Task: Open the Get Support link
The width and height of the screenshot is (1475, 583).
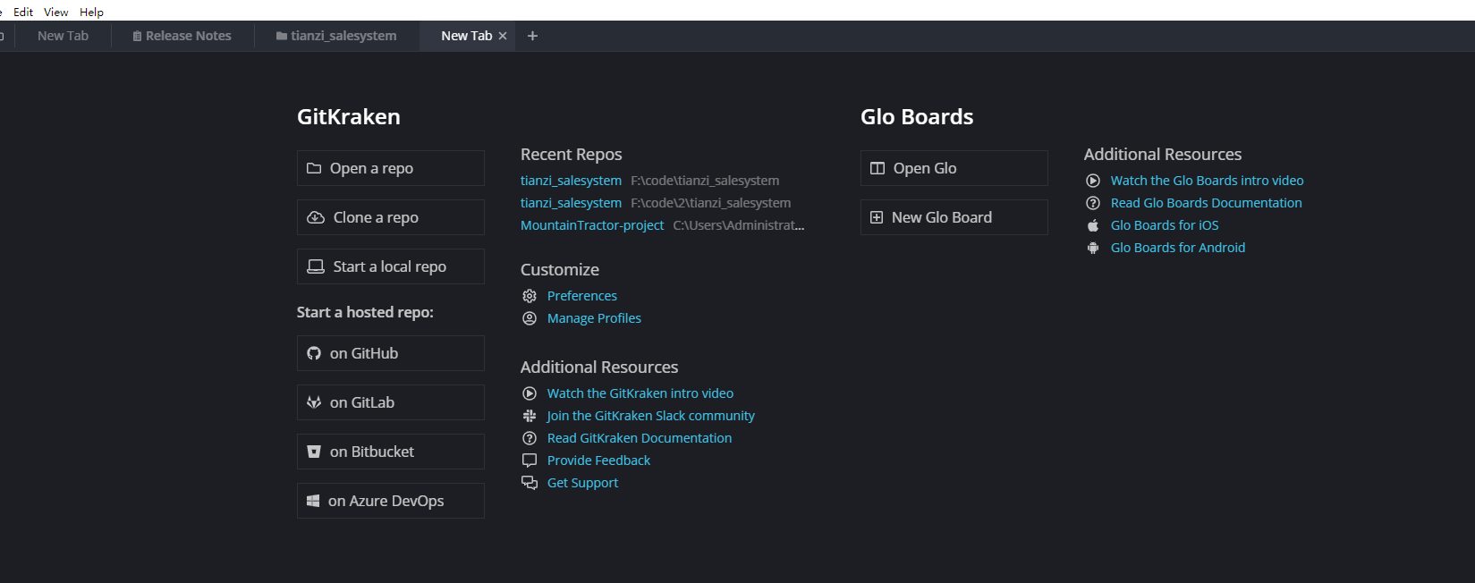Action: pyautogui.click(x=582, y=483)
